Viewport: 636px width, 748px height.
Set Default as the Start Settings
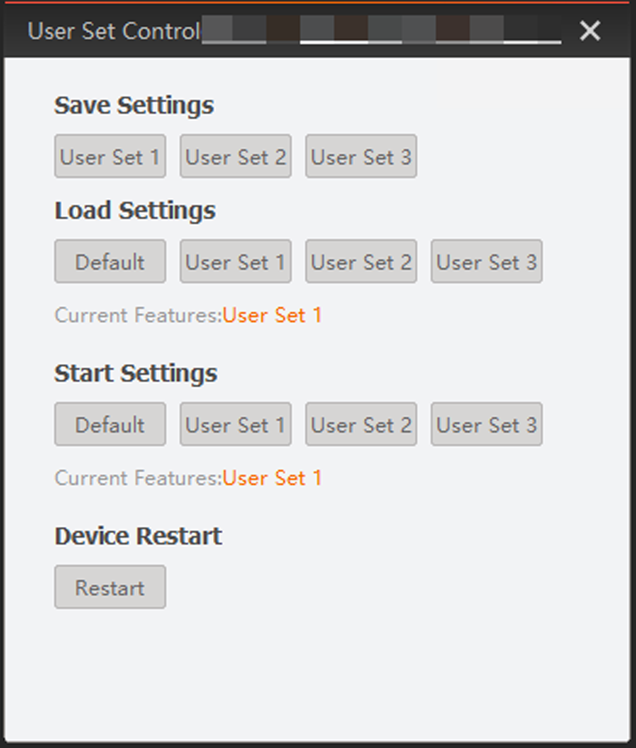[x=110, y=425]
